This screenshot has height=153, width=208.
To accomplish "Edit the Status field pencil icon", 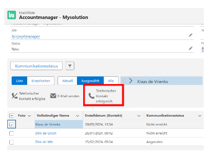I will [191, 48].
